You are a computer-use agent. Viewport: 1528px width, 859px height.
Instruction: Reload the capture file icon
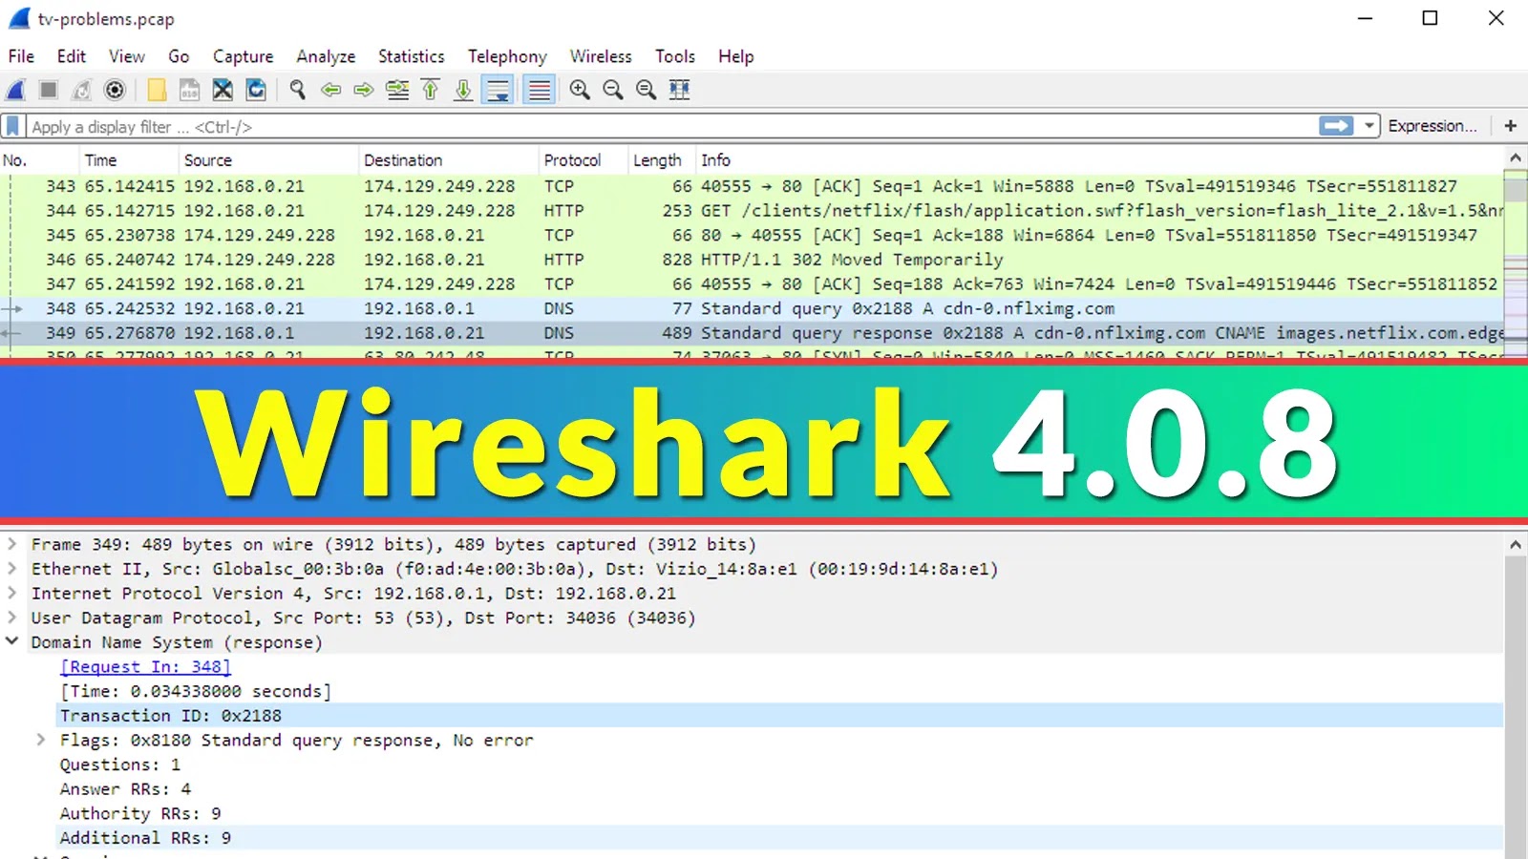pos(256,90)
